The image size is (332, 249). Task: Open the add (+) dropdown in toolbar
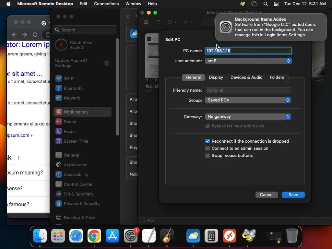(188, 22)
